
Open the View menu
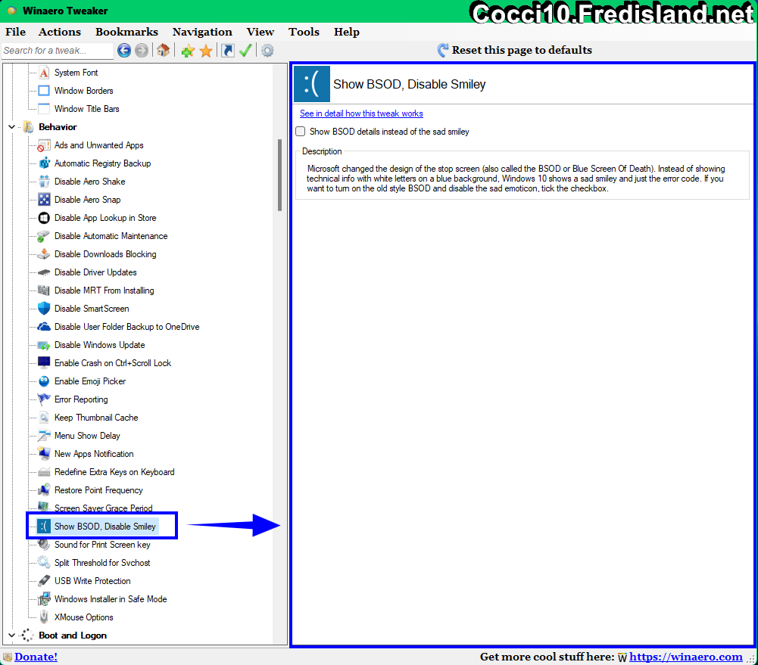tap(260, 32)
